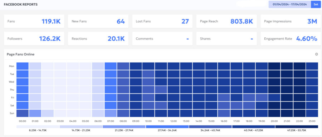Viewport: 322px width, 137px height.
Task: Select the Sunday 02:00 heatmap cell
Action: pos(48,113)
